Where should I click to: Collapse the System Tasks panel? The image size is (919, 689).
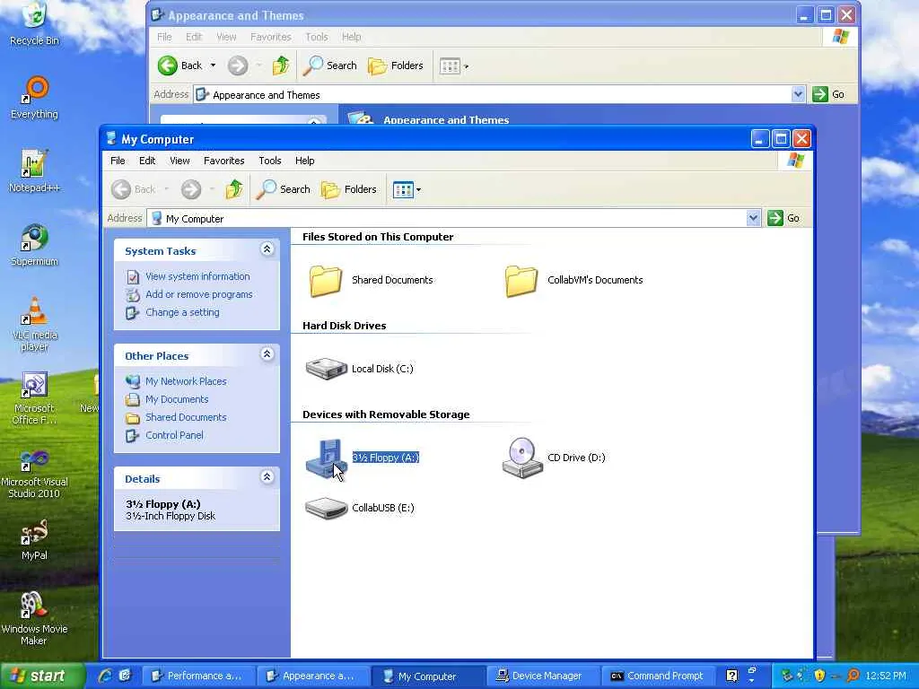pyautogui.click(x=267, y=249)
